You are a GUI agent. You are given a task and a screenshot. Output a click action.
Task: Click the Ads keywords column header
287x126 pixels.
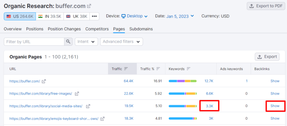click(x=231, y=69)
